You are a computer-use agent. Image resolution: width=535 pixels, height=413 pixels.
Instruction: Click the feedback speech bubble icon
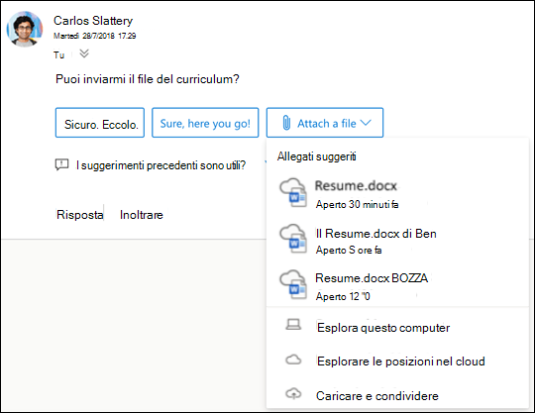(x=61, y=165)
